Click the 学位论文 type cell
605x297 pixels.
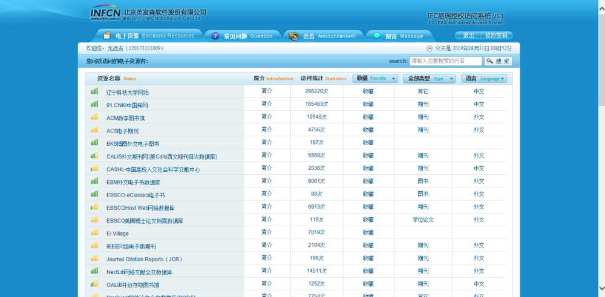tap(423, 220)
